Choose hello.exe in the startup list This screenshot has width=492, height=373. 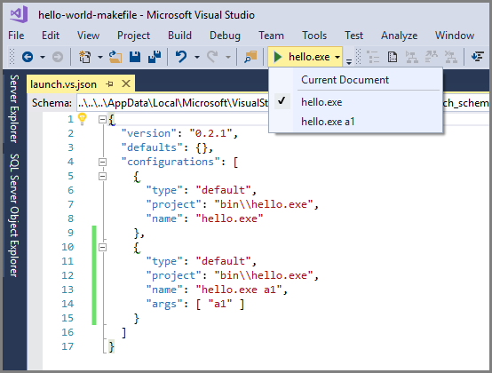click(356, 102)
